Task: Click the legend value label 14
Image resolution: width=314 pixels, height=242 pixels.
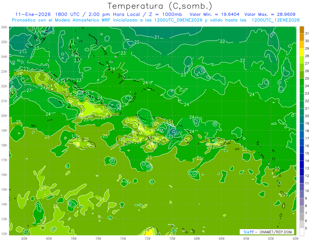Action: pos(307,161)
